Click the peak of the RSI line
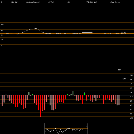Screen dimensions: 134x134 click(36, 28)
